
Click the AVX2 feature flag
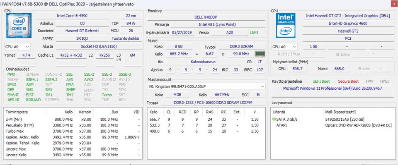(x=89, y=79)
